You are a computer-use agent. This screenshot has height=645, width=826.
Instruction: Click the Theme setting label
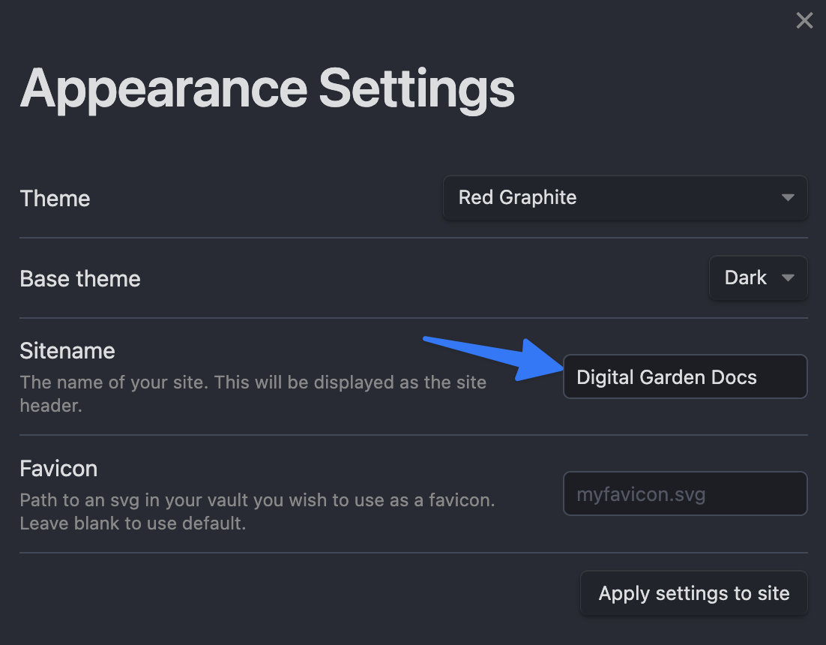pyautogui.click(x=55, y=199)
